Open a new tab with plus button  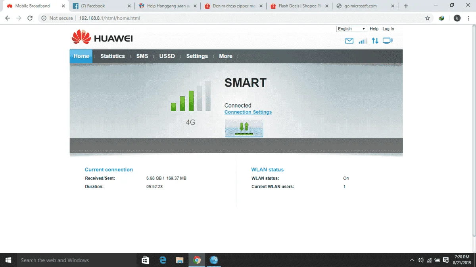click(x=406, y=6)
